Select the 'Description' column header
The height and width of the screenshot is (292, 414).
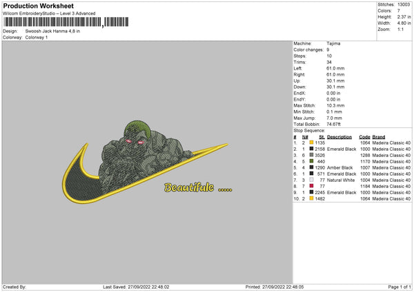tap(339, 137)
